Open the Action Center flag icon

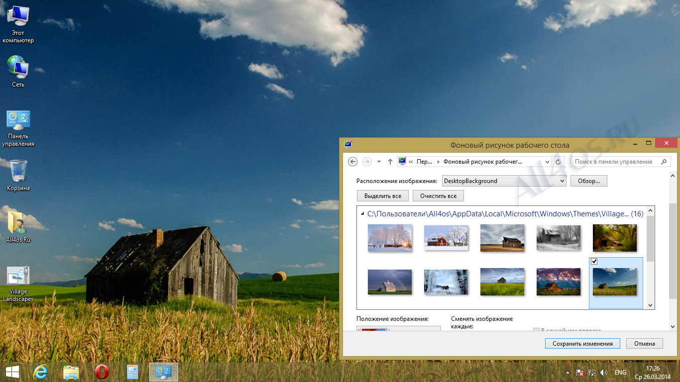click(x=580, y=372)
